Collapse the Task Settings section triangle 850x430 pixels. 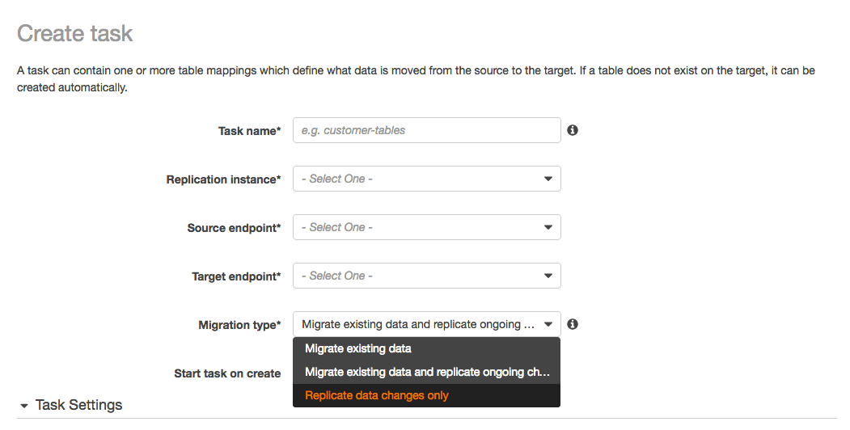[x=23, y=406]
